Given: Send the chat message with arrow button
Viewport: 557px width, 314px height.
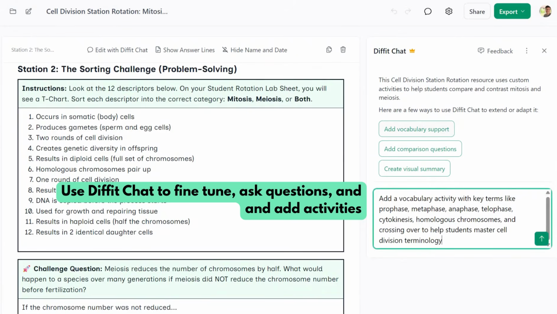Looking at the screenshot, I should pyautogui.click(x=541, y=239).
